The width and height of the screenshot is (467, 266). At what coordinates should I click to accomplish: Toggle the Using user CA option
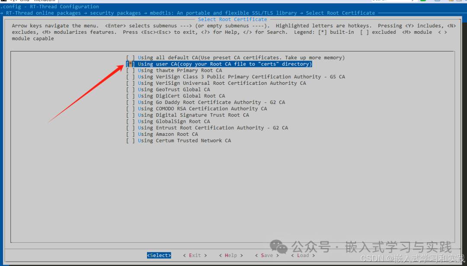point(219,64)
